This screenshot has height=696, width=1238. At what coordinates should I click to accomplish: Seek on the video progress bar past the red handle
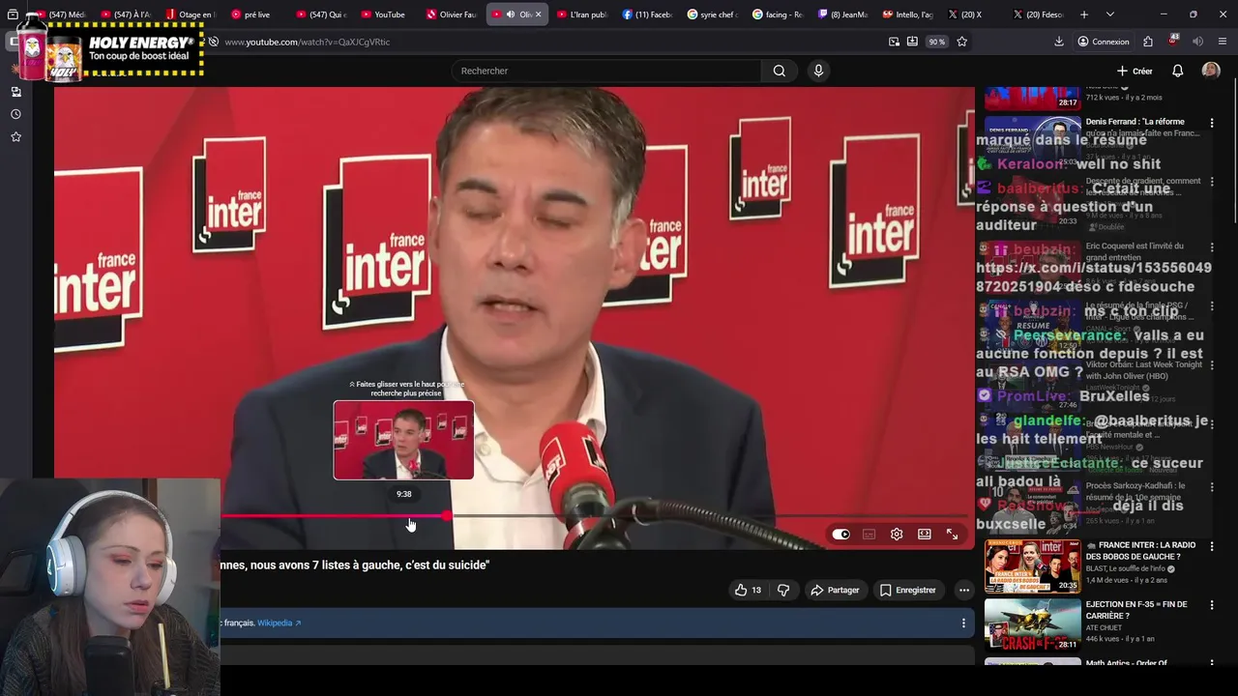pyautogui.click(x=711, y=516)
